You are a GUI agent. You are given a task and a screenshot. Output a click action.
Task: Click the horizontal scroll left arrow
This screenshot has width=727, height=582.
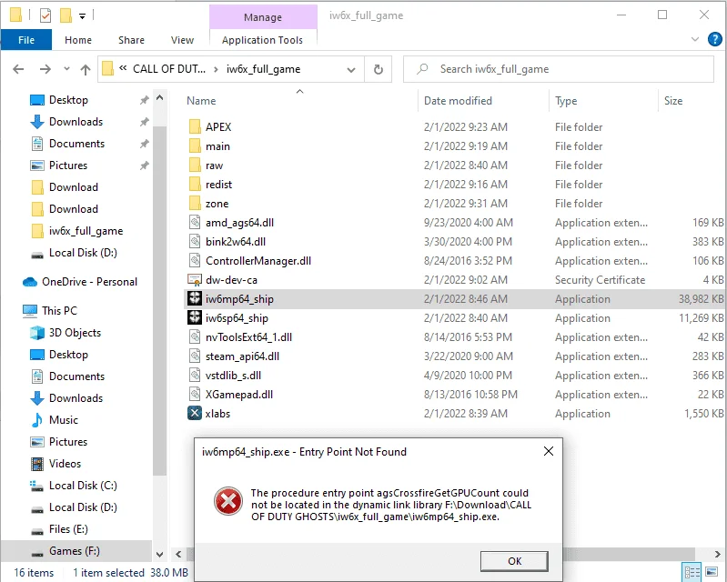tap(178, 554)
